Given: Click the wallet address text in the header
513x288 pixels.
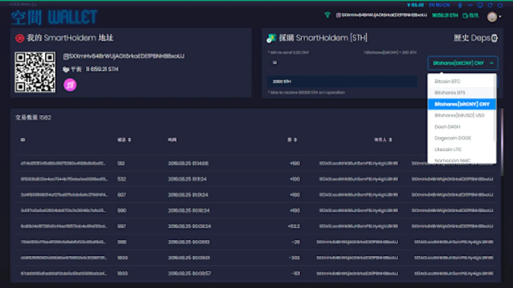Looking at the screenshot, I should pos(384,15).
